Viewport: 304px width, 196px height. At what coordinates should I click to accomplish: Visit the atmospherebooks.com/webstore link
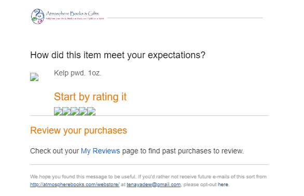(x=75, y=185)
